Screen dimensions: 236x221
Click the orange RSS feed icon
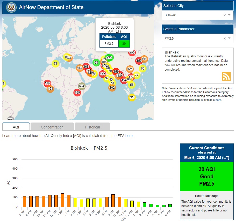[226, 77]
